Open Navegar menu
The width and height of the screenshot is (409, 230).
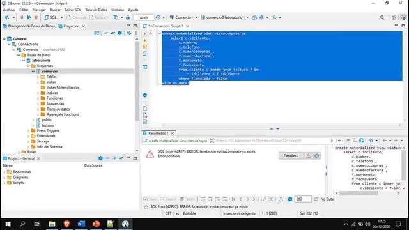pos(39,10)
